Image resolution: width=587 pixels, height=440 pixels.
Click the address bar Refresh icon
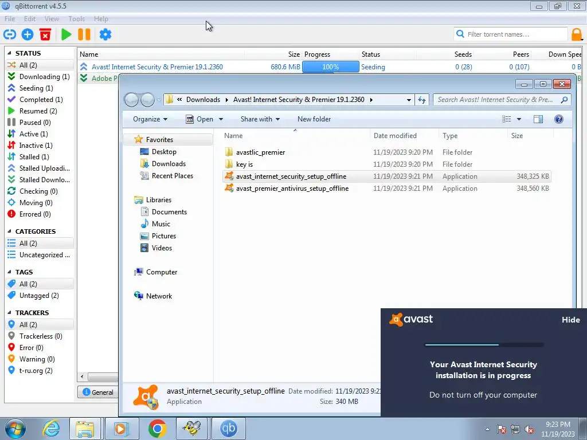point(422,100)
